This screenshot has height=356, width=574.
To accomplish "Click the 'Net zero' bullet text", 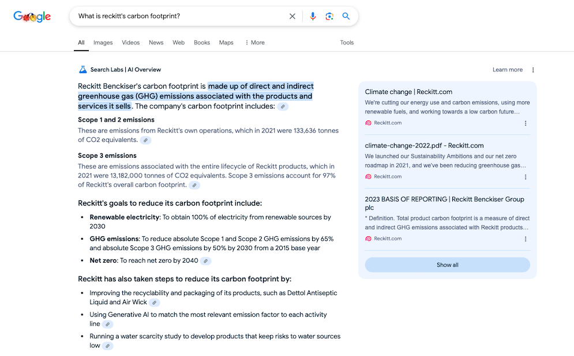I will 103,261.
